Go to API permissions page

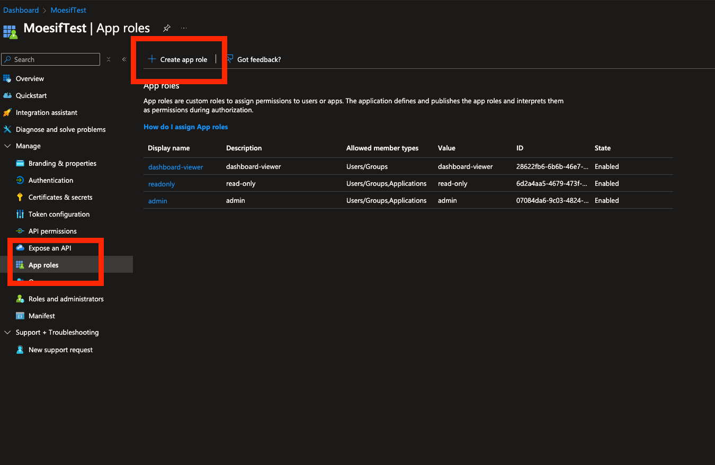(x=52, y=231)
